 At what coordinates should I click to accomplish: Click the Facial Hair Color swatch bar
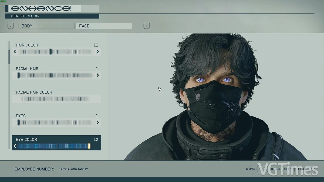pyautogui.click(x=56, y=99)
